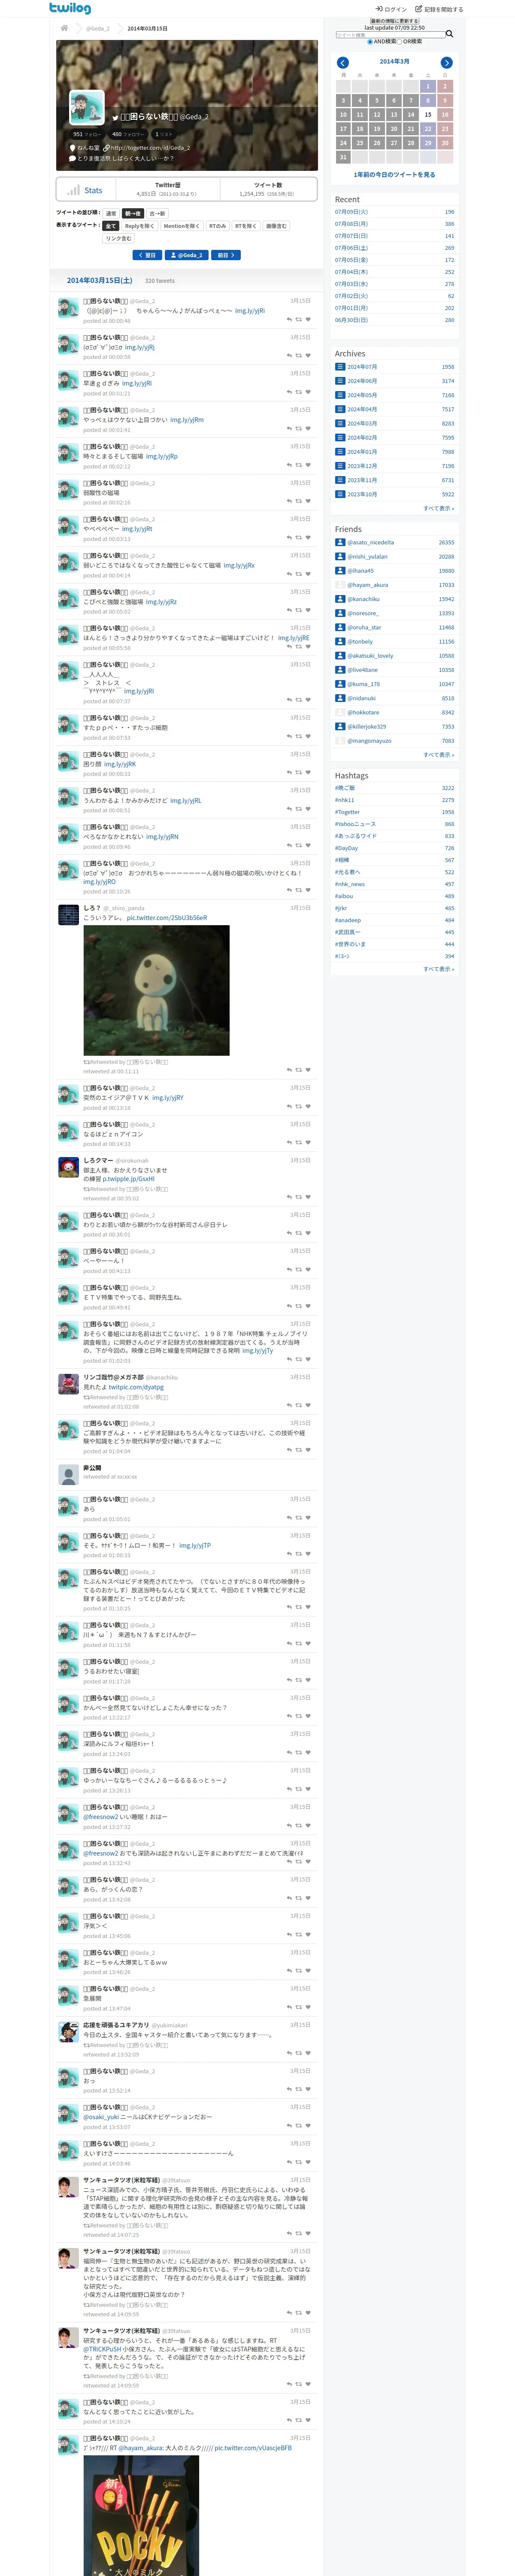Open archive icon for 2023年12月
The height and width of the screenshot is (2576, 515).
[340, 466]
